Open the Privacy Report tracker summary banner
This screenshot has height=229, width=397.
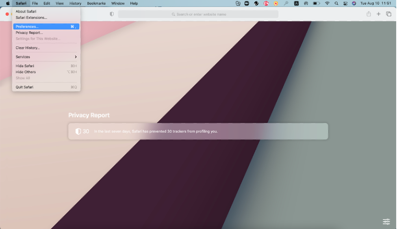click(x=198, y=132)
